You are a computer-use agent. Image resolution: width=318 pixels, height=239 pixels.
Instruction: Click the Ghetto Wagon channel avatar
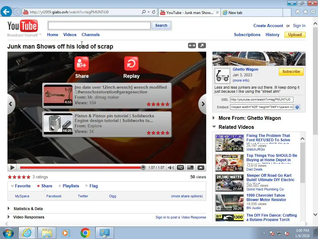[222, 76]
